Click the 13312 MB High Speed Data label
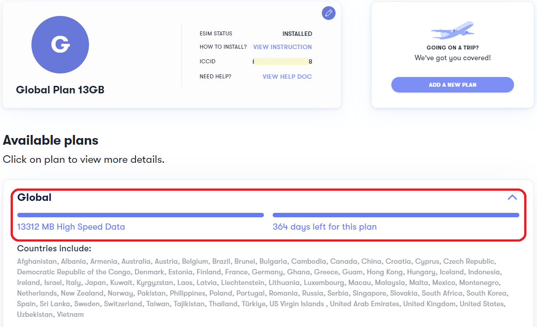This screenshot has width=537, height=327. [x=71, y=227]
